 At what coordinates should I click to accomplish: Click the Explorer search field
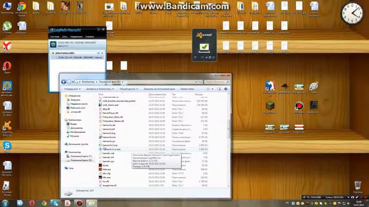coord(217,82)
